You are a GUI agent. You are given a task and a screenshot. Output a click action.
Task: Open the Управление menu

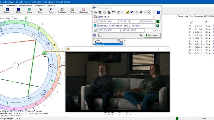click(x=11, y=6)
